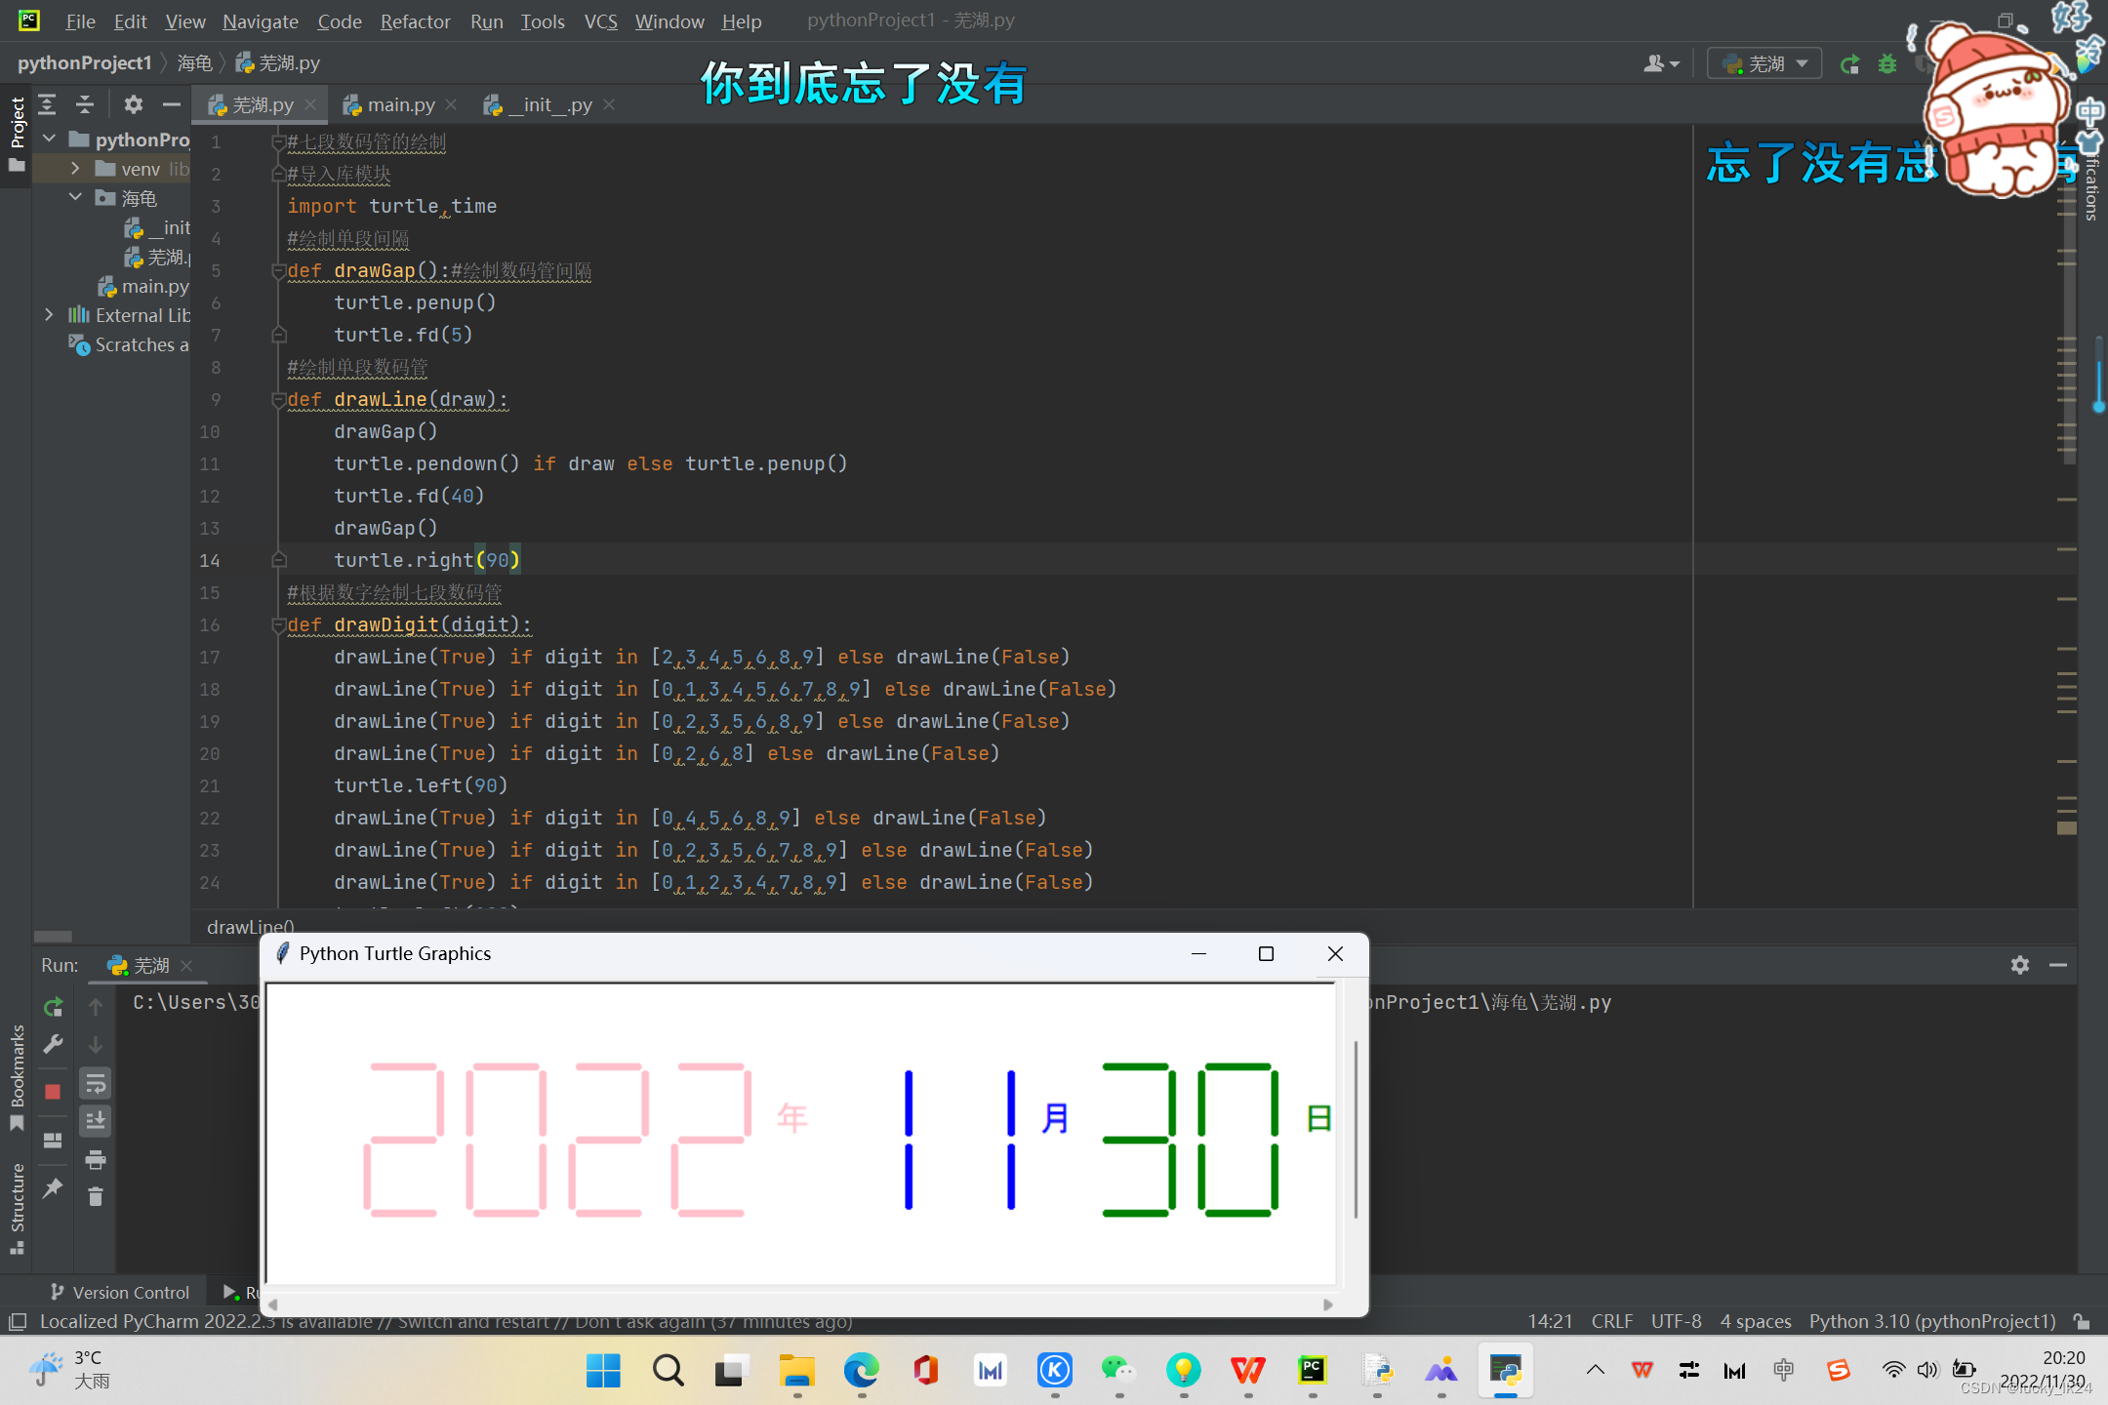Toggle Scroll to End in Run console
This screenshot has height=1405, width=2108.
[96, 1120]
